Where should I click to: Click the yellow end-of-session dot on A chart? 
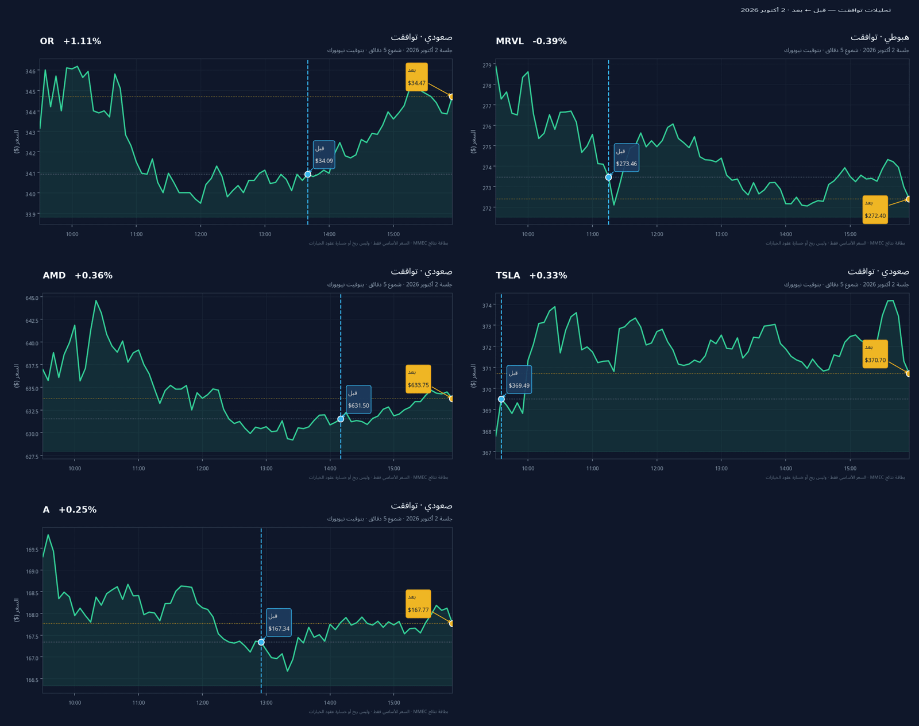[452, 624]
